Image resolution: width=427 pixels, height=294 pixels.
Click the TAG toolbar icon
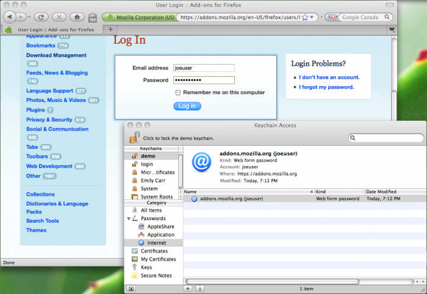pos(93,18)
